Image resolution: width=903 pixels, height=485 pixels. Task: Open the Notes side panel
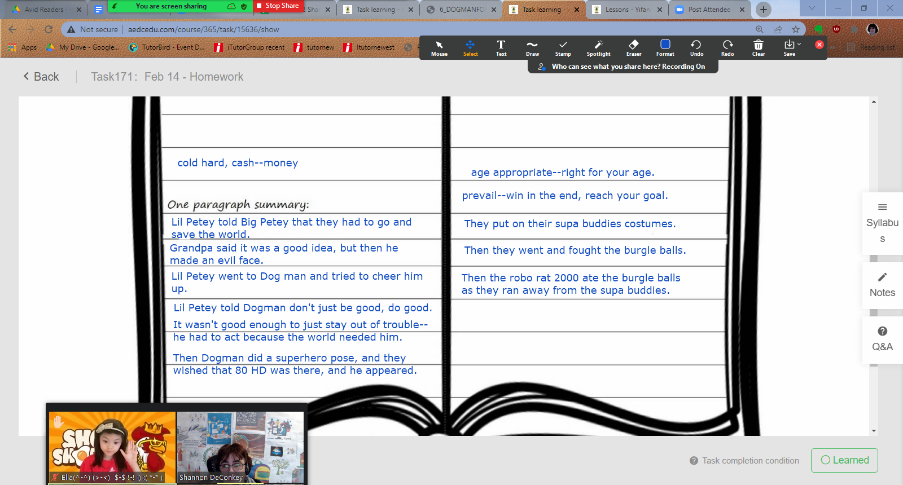pos(882,285)
